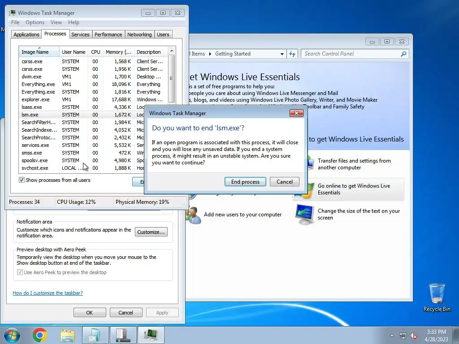459x344 pixels.
Task: Select dwm.exe process row
Action: pyautogui.click(x=93, y=77)
